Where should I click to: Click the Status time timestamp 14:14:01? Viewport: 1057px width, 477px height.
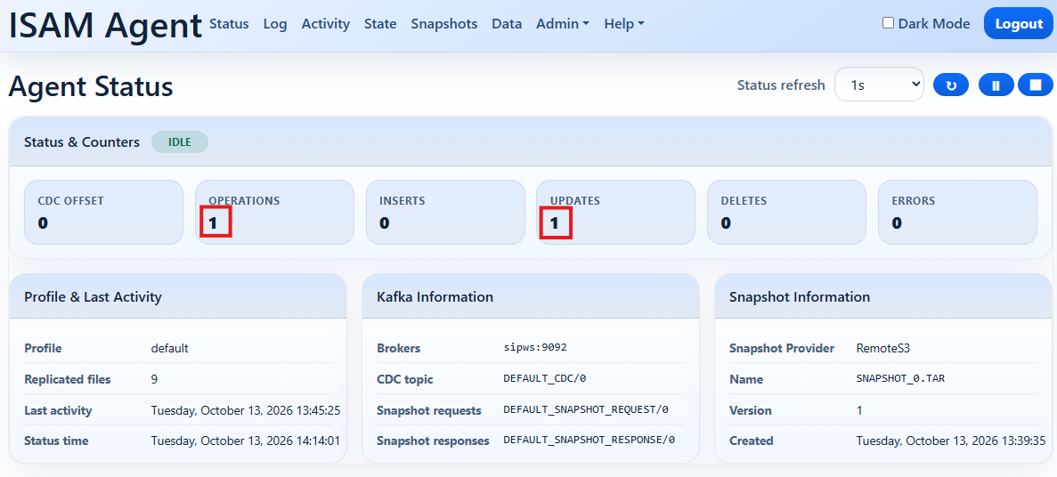click(x=246, y=441)
